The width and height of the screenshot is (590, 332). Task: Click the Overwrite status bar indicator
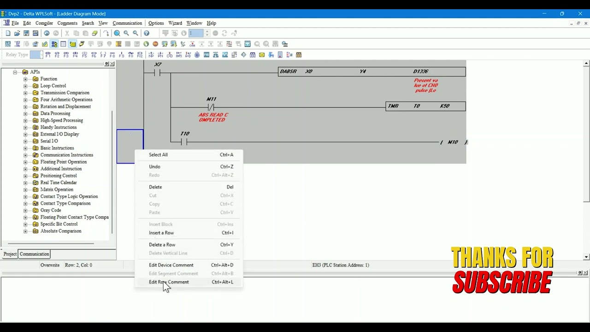click(x=50, y=265)
